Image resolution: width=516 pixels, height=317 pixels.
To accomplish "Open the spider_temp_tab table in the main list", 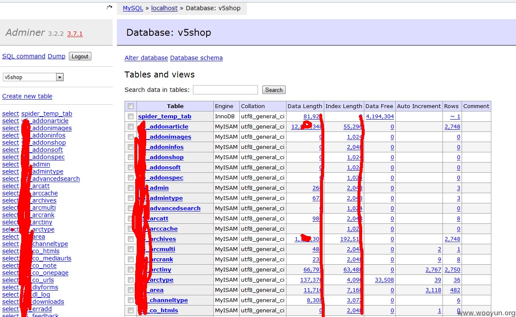I will pos(164,117).
